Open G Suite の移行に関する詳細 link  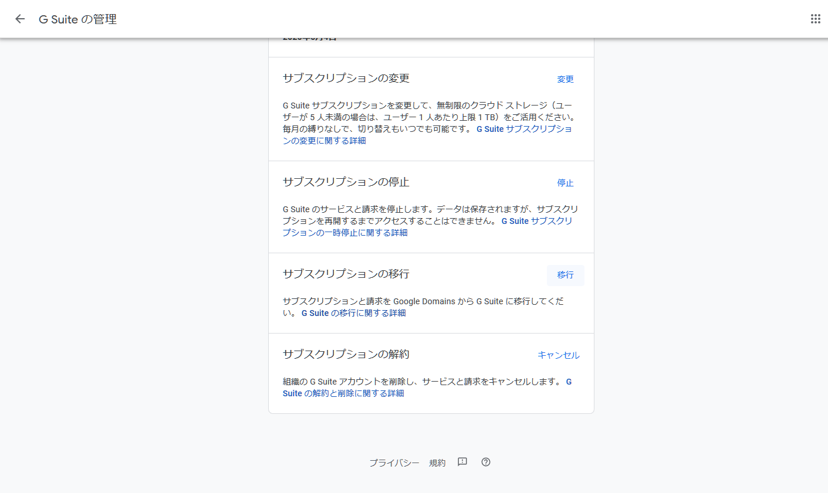tap(354, 313)
